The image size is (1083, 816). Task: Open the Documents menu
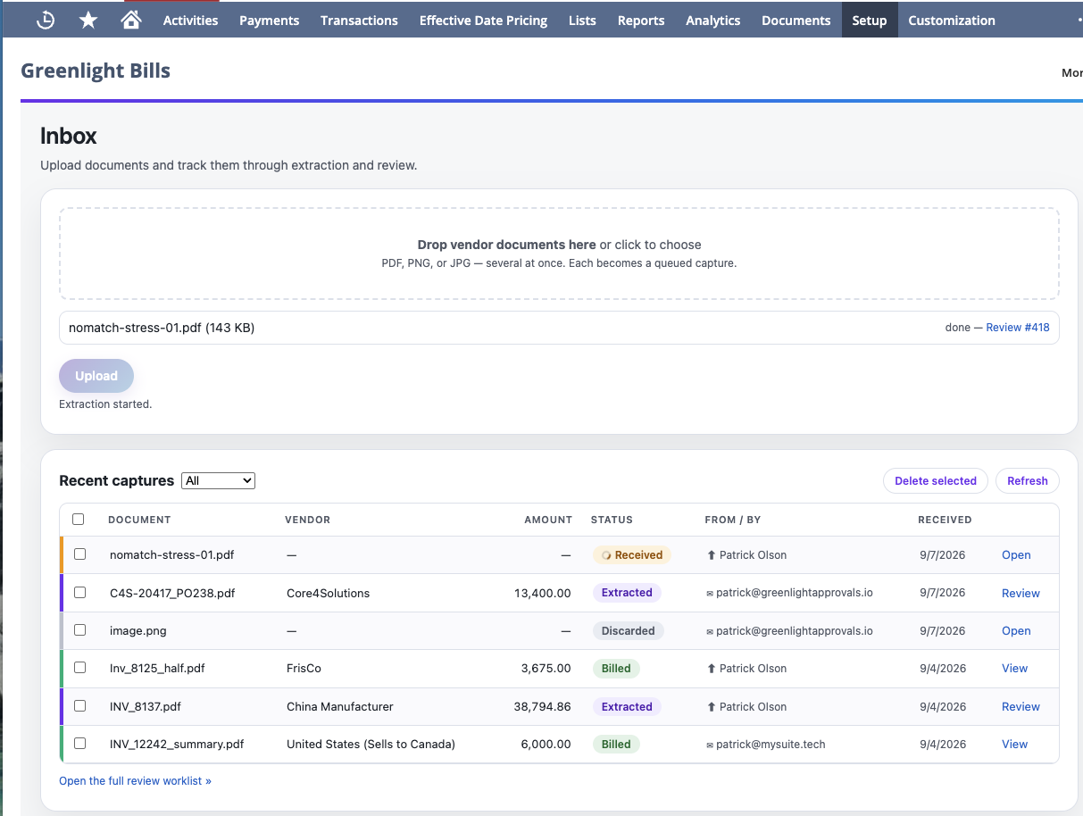[796, 20]
